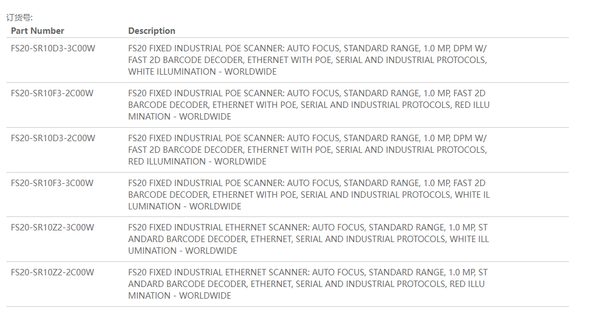
Task: Click the Description column header
Action: tap(152, 31)
